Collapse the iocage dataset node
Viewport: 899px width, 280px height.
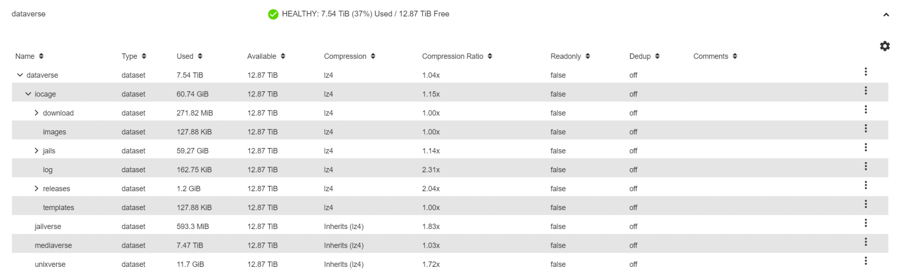click(x=28, y=94)
